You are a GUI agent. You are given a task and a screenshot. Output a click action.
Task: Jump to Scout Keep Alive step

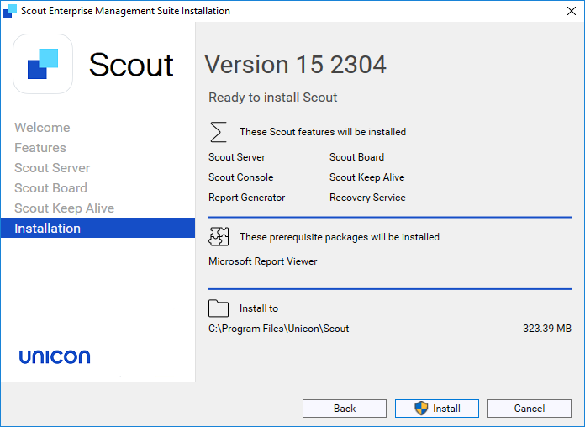click(x=64, y=208)
